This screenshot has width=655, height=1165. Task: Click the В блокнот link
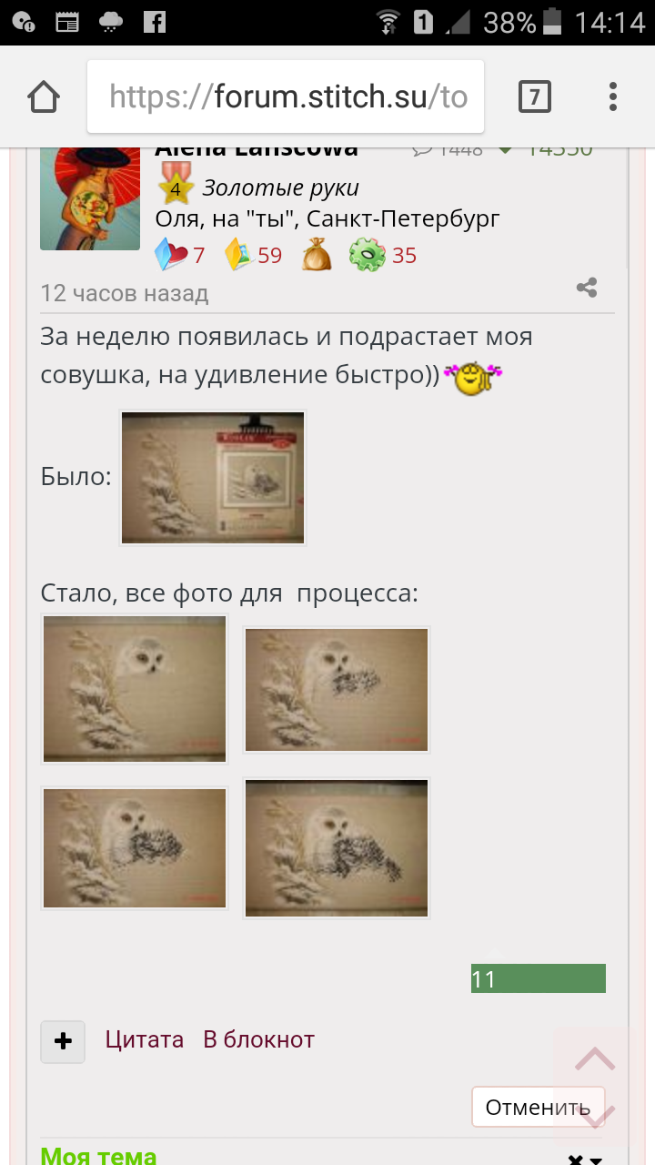[258, 1039]
